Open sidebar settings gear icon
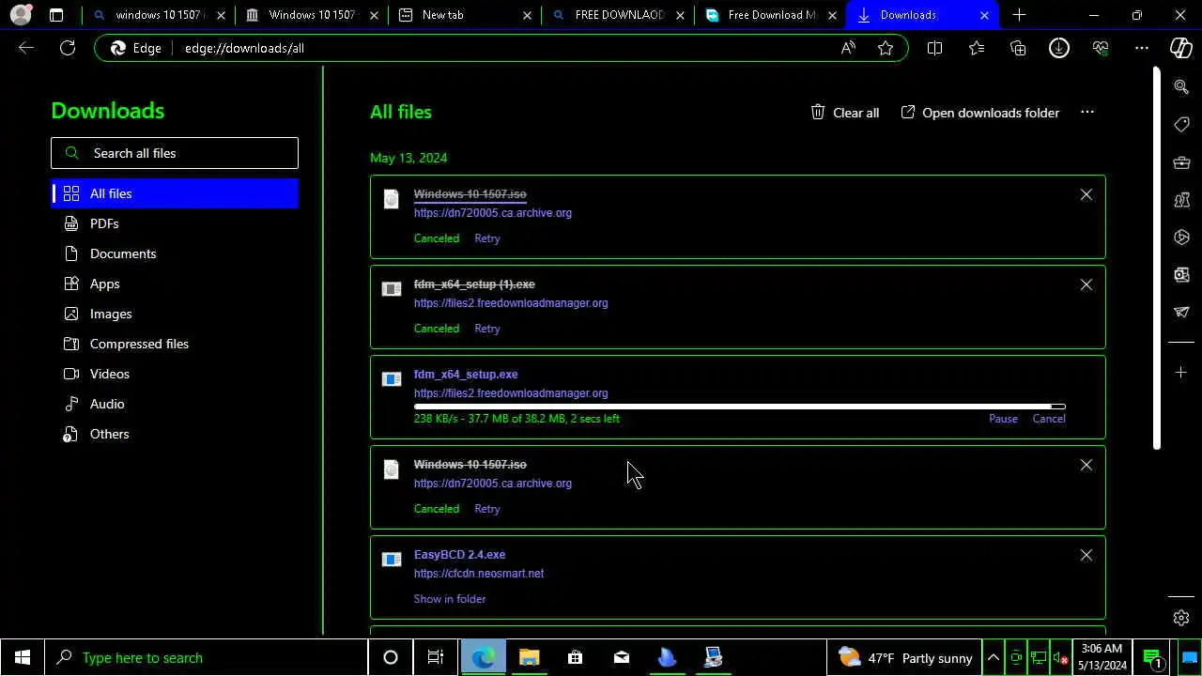This screenshot has height=676, width=1202. [x=1181, y=618]
